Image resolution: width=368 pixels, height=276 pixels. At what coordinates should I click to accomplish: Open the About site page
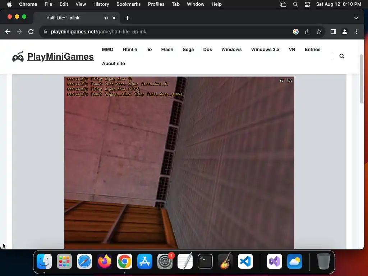113,64
